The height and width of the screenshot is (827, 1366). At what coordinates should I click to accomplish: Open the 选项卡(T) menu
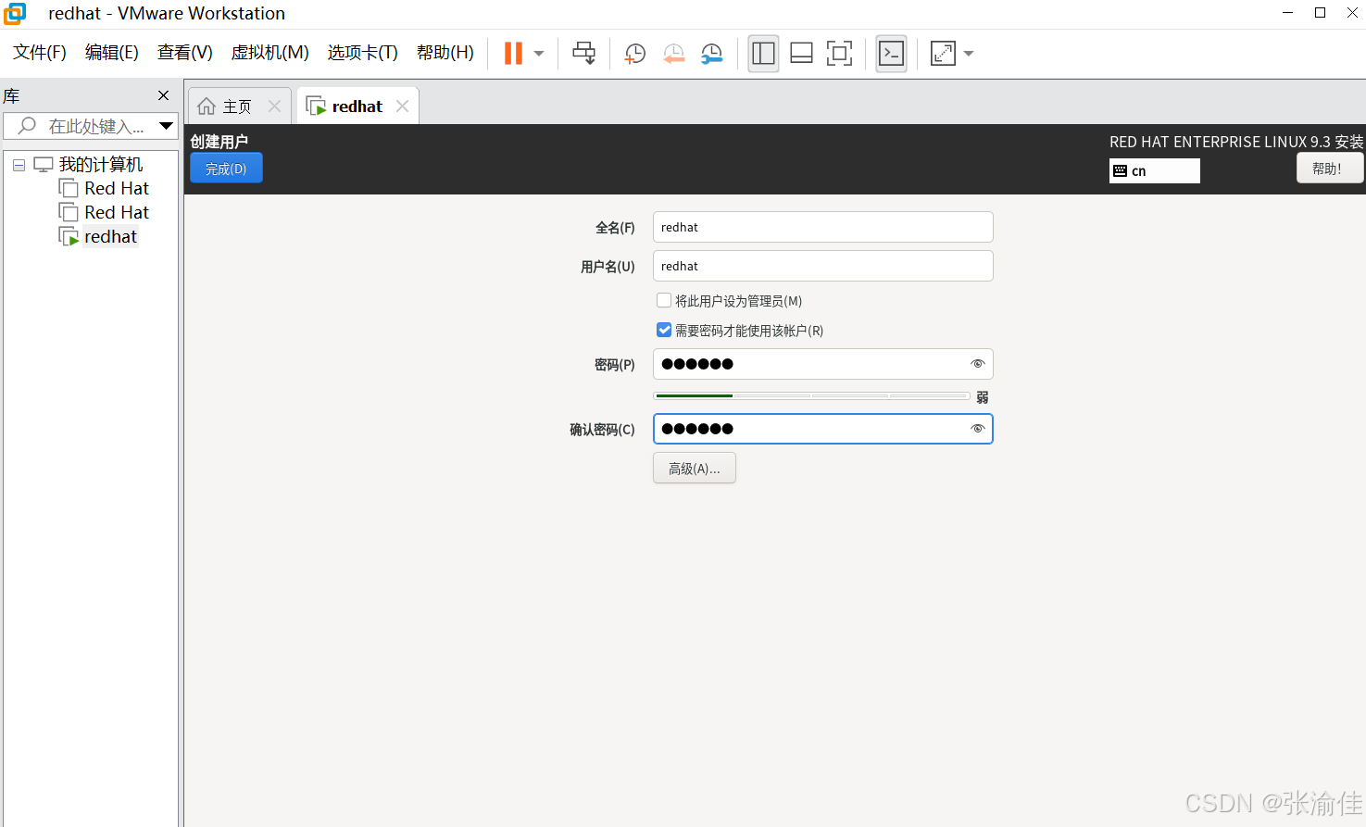point(363,53)
